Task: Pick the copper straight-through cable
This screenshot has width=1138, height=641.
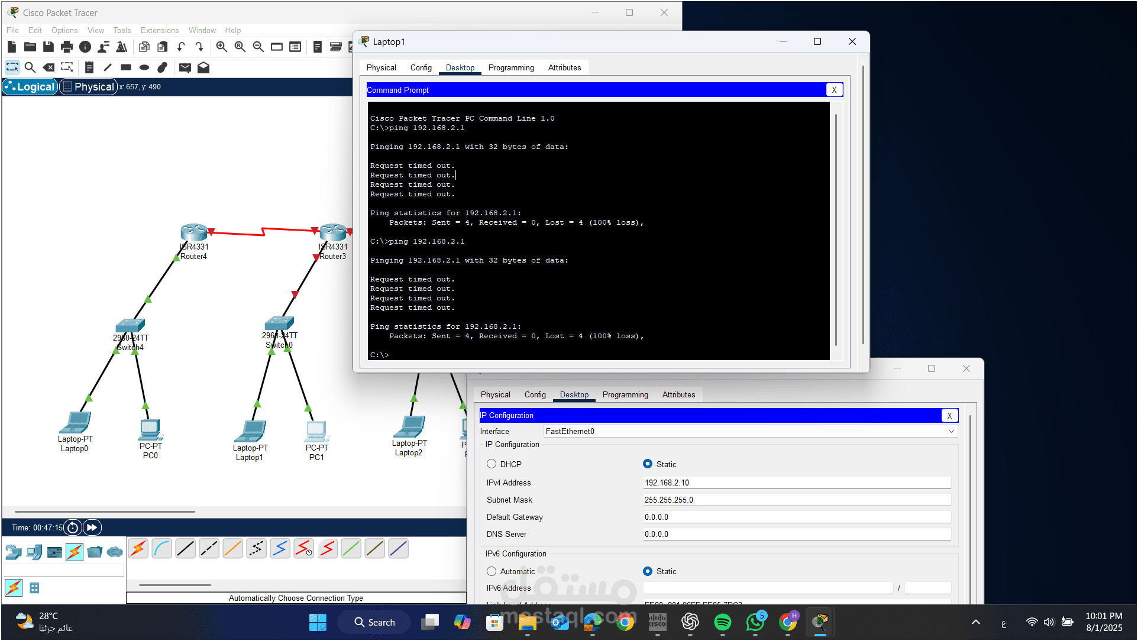Action: coord(186,549)
